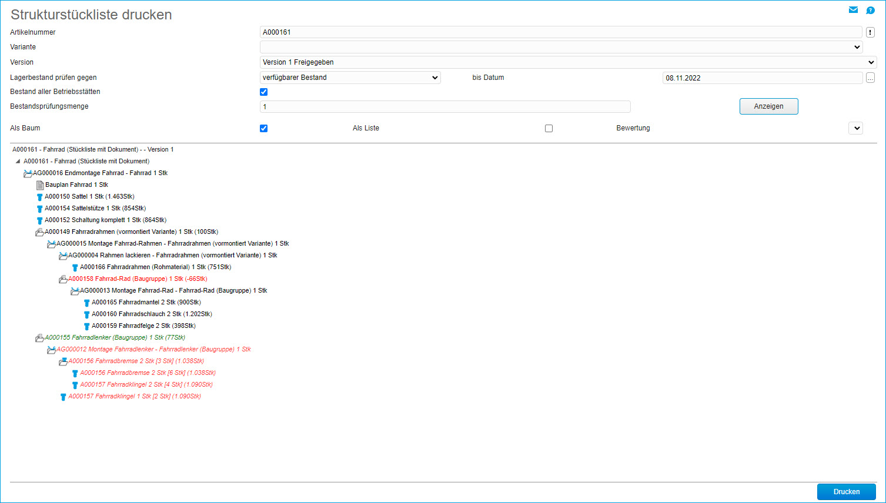Click the exclamation icon beside Artikelnummer

(870, 32)
